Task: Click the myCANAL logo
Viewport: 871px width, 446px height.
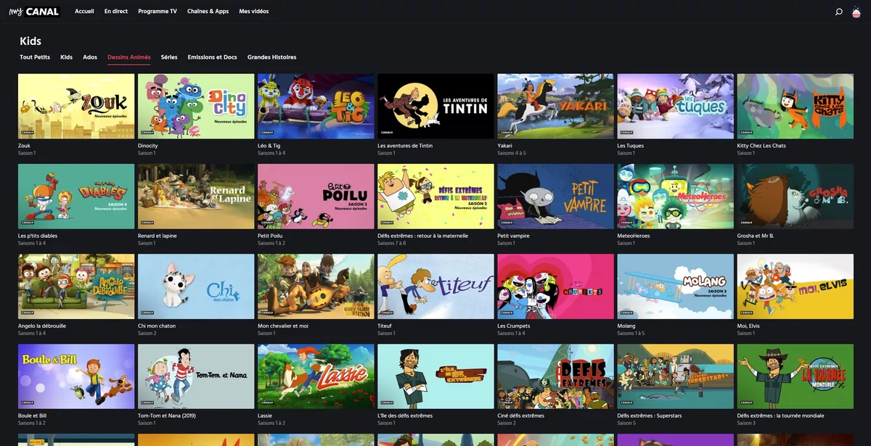Action: (34, 12)
